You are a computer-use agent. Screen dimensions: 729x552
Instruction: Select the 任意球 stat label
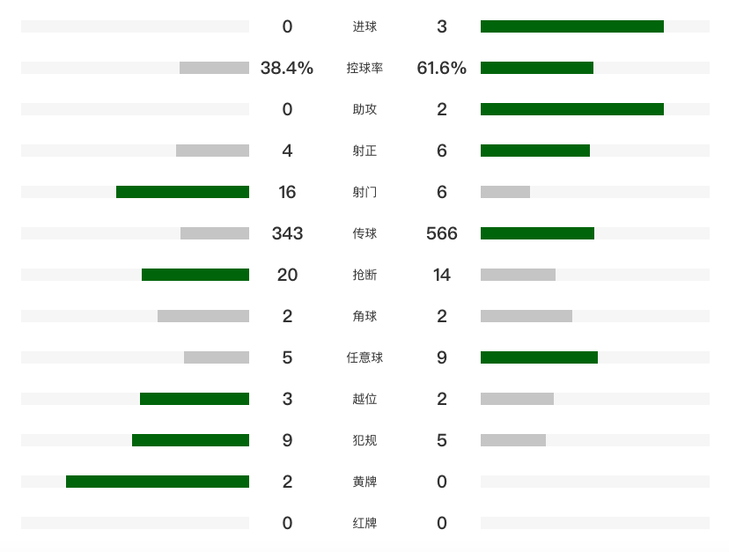[x=364, y=357]
